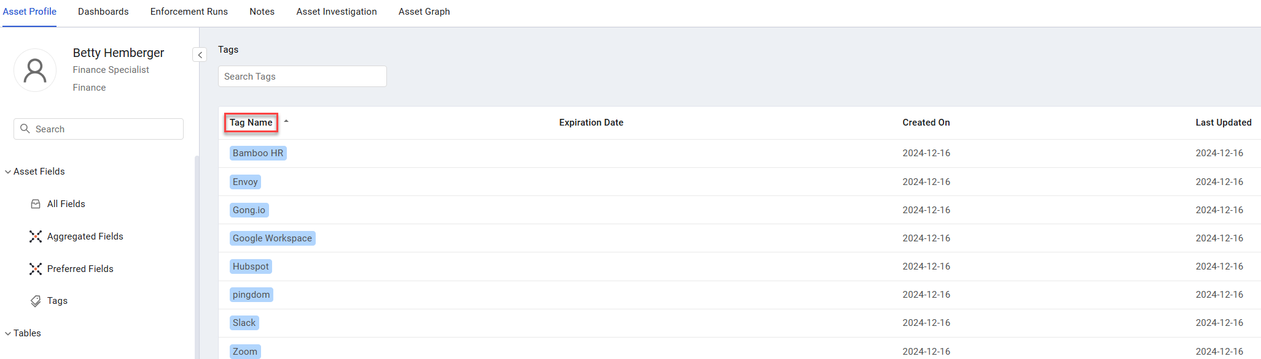Click the magnifier icon in sidebar search
1261x359 pixels.
click(x=25, y=129)
